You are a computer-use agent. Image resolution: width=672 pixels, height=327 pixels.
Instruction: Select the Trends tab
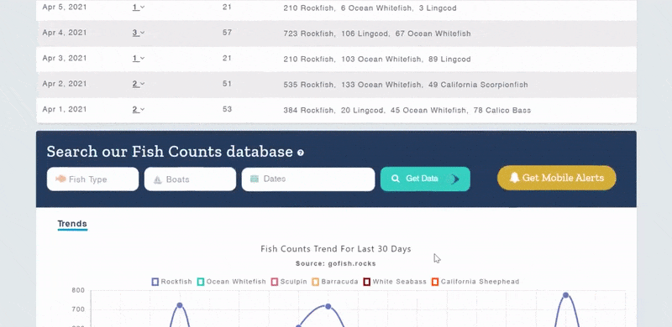[x=72, y=224]
